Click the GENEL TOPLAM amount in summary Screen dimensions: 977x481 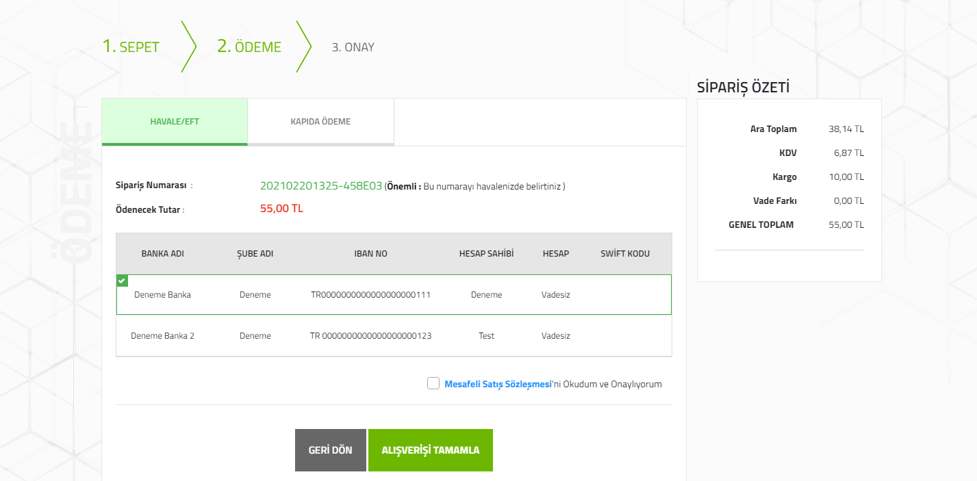tap(846, 224)
